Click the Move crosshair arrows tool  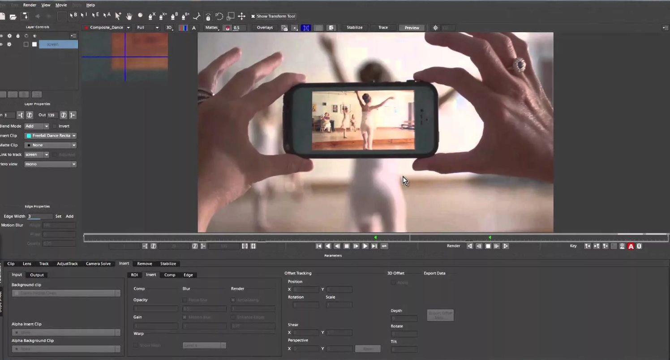pyautogui.click(x=241, y=16)
